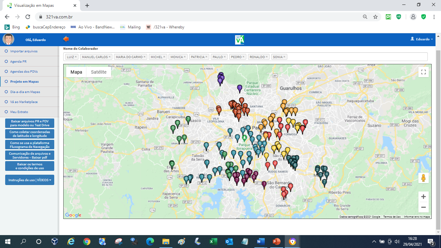Expand Instruções de uso VÍDEOS dropdown
441x248 pixels.
[x=30, y=180]
